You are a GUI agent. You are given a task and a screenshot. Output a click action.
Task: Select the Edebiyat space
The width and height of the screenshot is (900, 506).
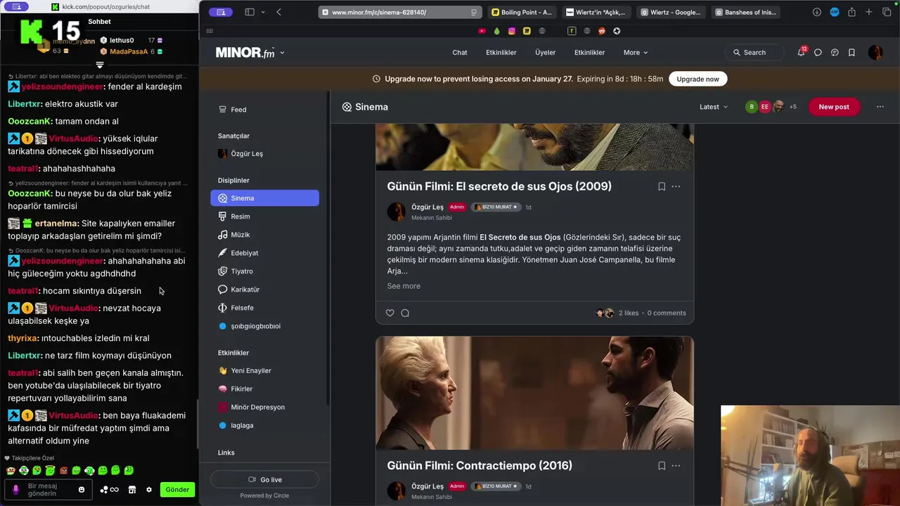(x=265, y=253)
